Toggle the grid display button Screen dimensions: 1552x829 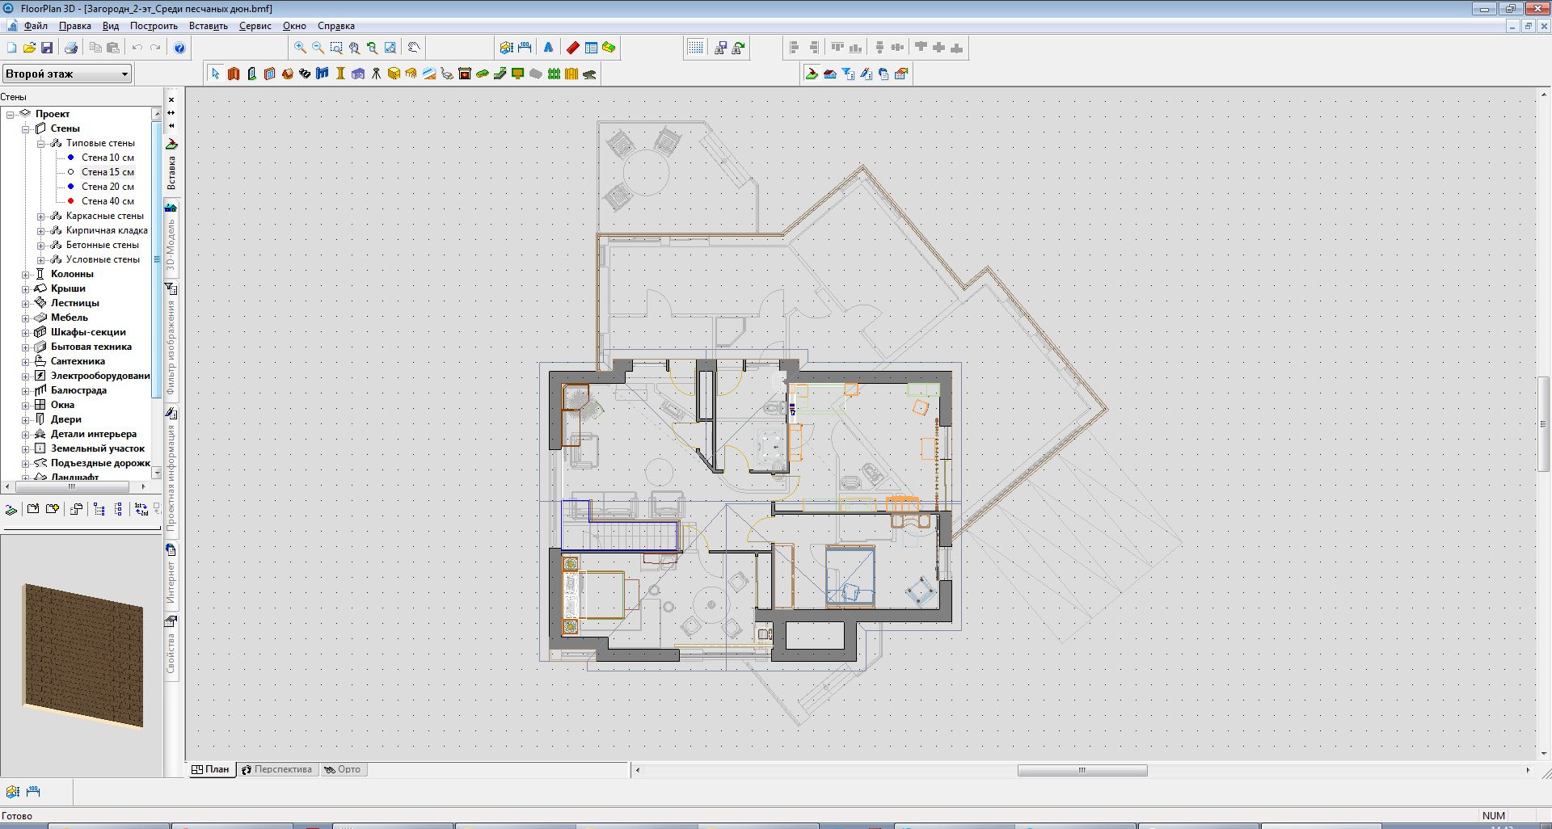coord(695,48)
